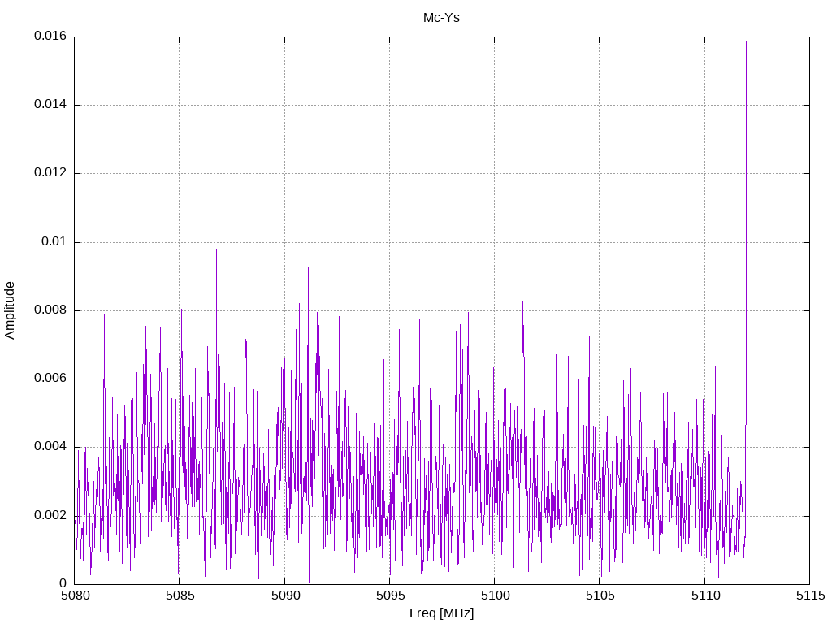
Task: Select the 0.006 y-axis tick label
Action: point(50,379)
